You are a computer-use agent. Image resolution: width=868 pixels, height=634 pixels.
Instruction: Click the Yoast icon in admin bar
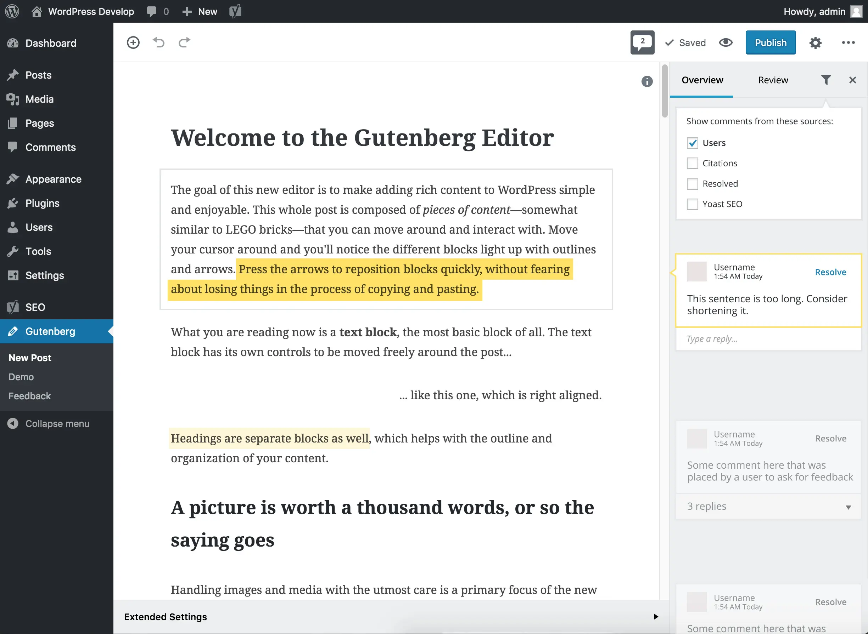235,12
